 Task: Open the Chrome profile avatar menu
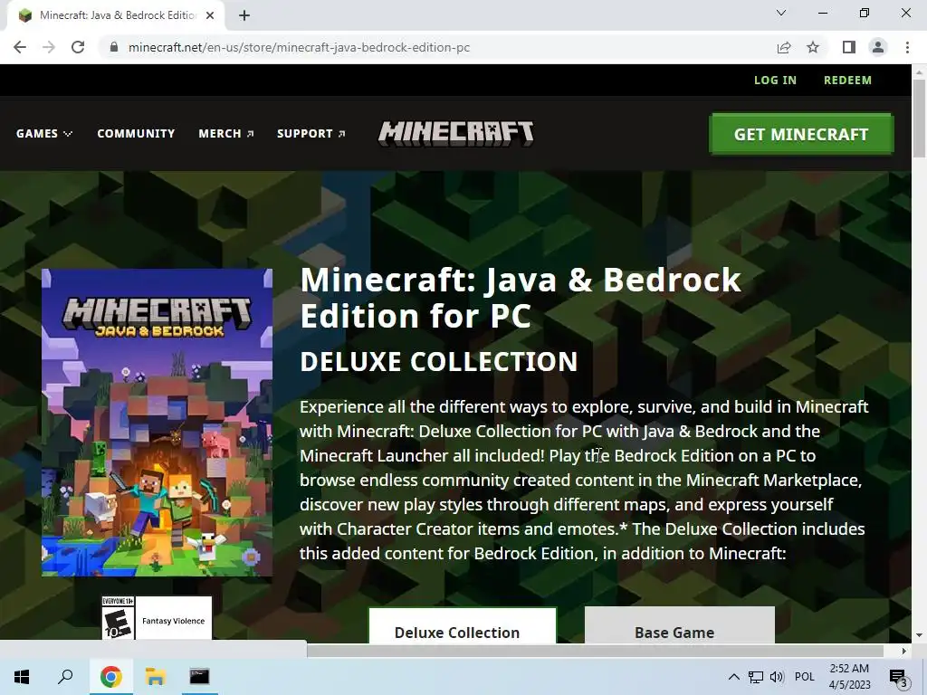tap(878, 47)
